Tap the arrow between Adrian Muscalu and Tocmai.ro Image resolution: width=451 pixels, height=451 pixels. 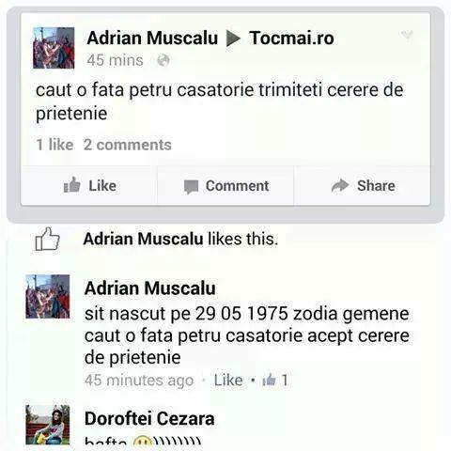tap(233, 39)
